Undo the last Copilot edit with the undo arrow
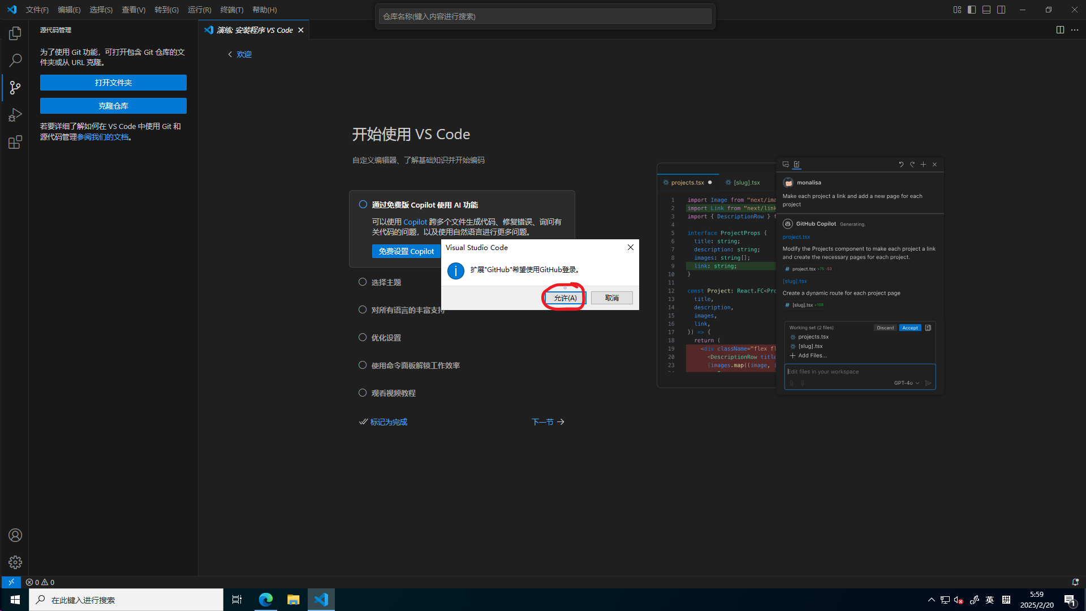 [x=901, y=164]
